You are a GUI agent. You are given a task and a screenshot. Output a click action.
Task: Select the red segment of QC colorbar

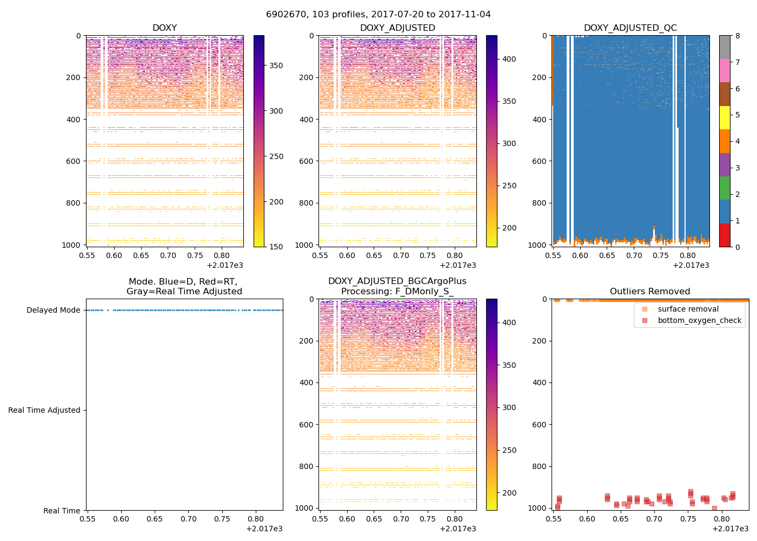(x=725, y=235)
